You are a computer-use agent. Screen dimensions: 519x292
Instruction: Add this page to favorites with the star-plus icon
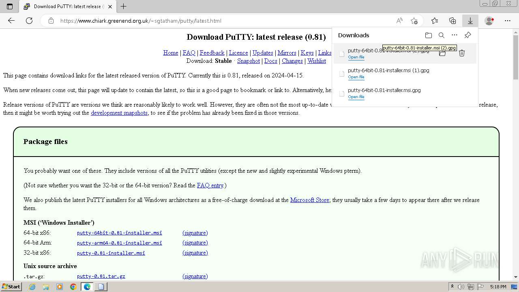(x=414, y=21)
